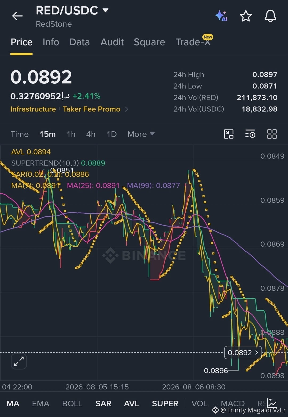288x417 pixels.
Task: Expand chart to fullscreen with arrows icon
Action: (19, 361)
